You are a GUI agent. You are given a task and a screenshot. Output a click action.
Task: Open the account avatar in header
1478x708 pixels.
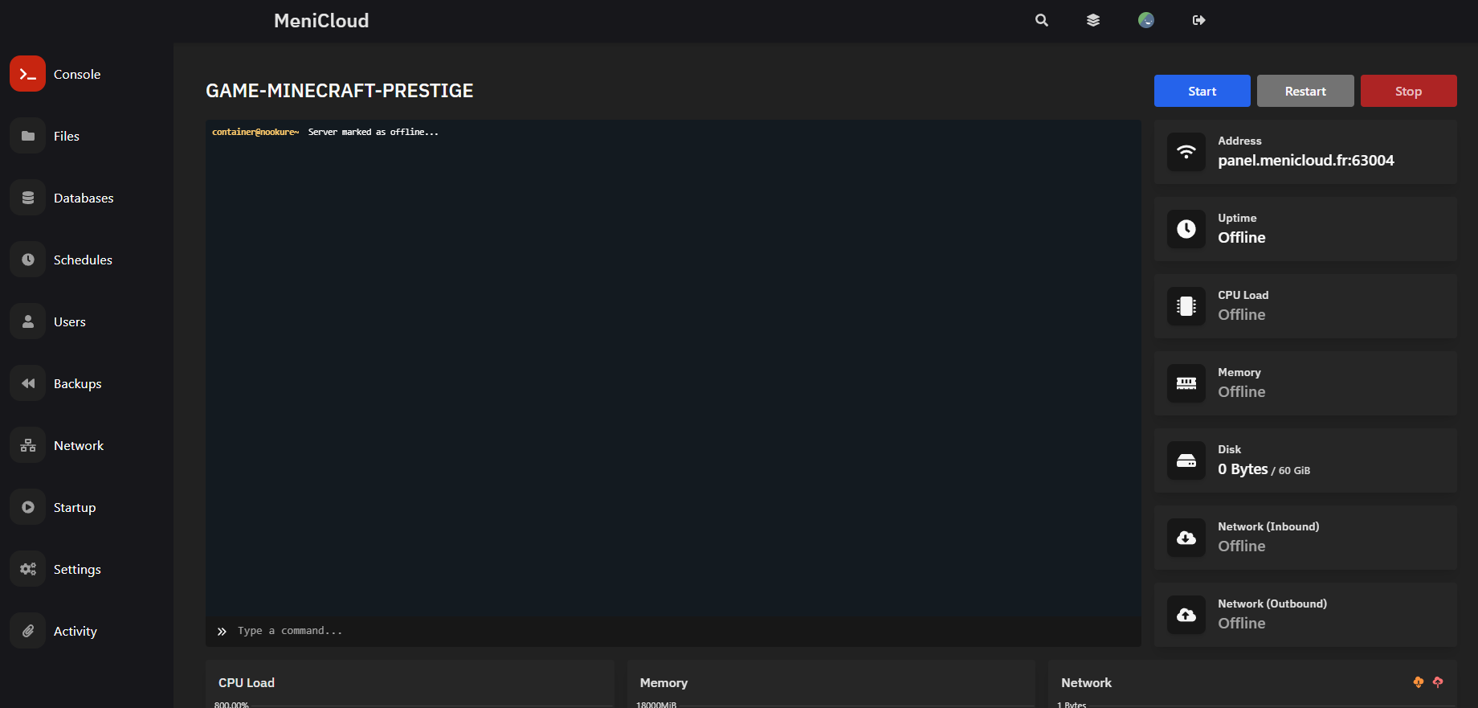point(1146,20)
